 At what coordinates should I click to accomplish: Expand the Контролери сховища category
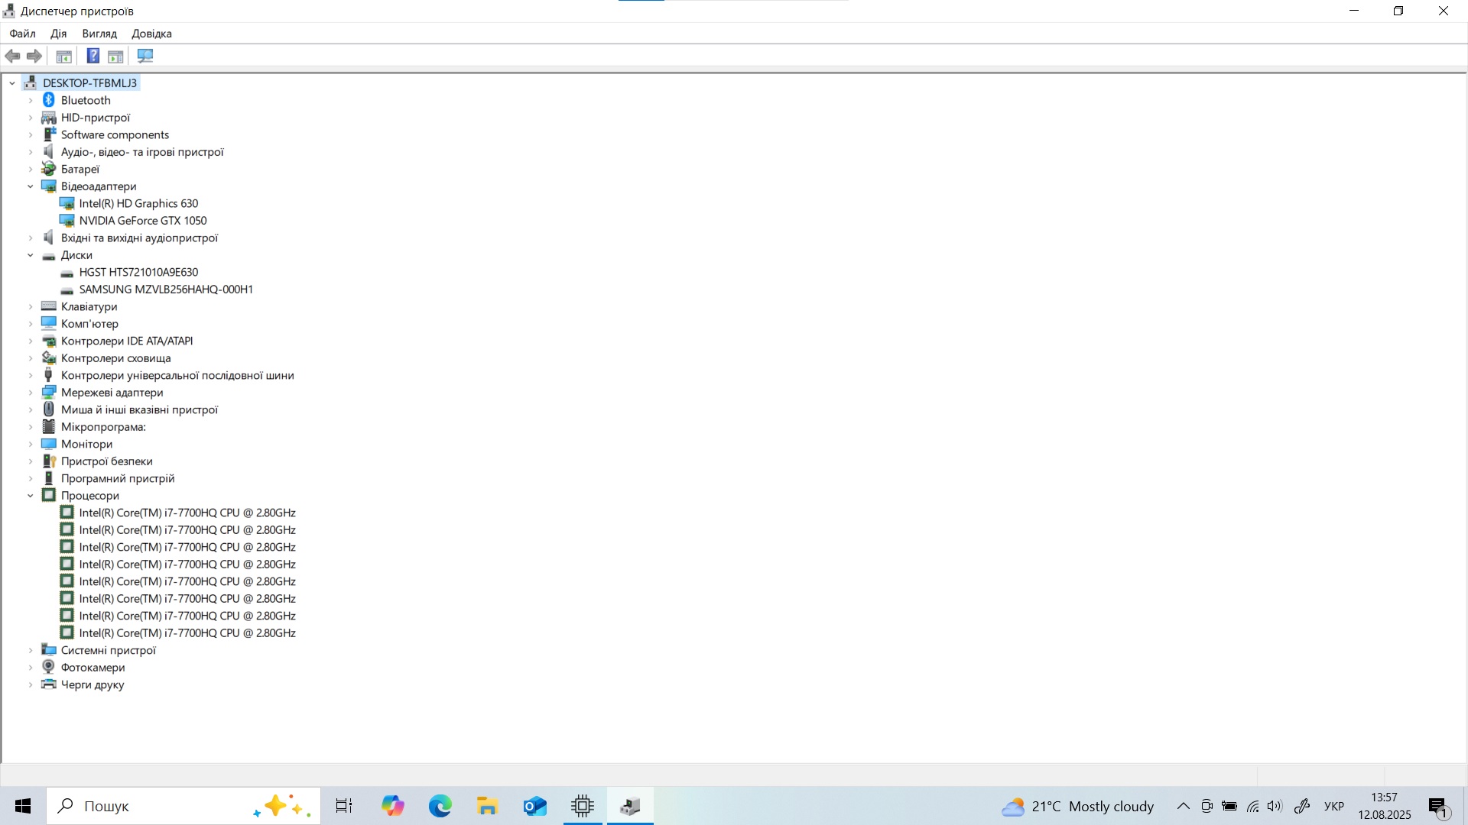[31, 358]
